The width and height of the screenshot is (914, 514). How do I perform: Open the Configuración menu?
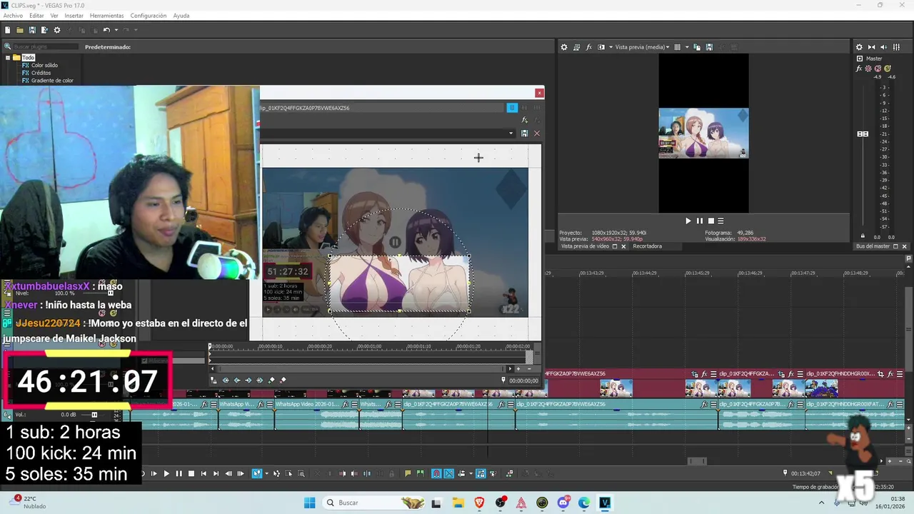pyautogui.click(x=149, y=16)
